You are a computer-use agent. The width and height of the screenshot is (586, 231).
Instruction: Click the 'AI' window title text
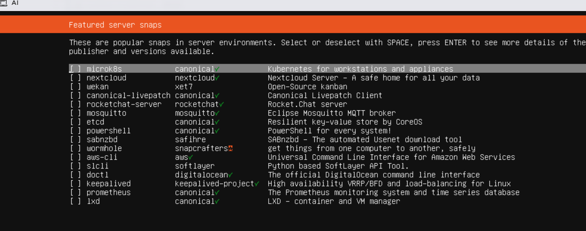(x=15, y=3)
